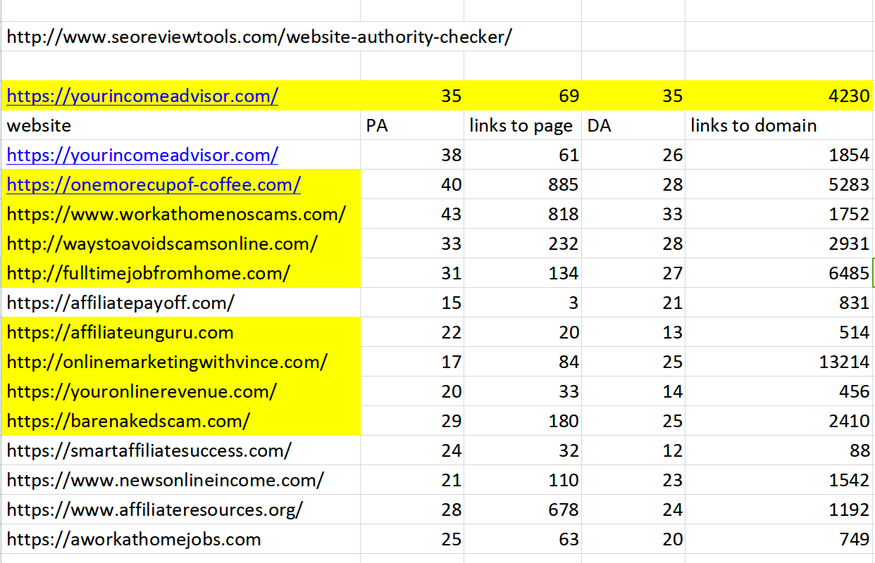Select the aworkathomejobs.com cell
Image resolution: width=875 pixels, height=563 pixels.
(180, 539)
